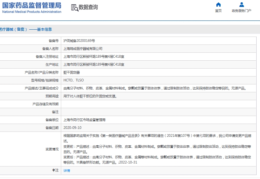Click the 型号规格/包装规格 label
This screenshot has width=260, height=179.
pos(45,80)
